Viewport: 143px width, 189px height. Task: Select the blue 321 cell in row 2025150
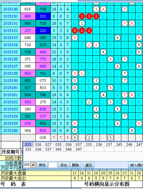point(43,16)
